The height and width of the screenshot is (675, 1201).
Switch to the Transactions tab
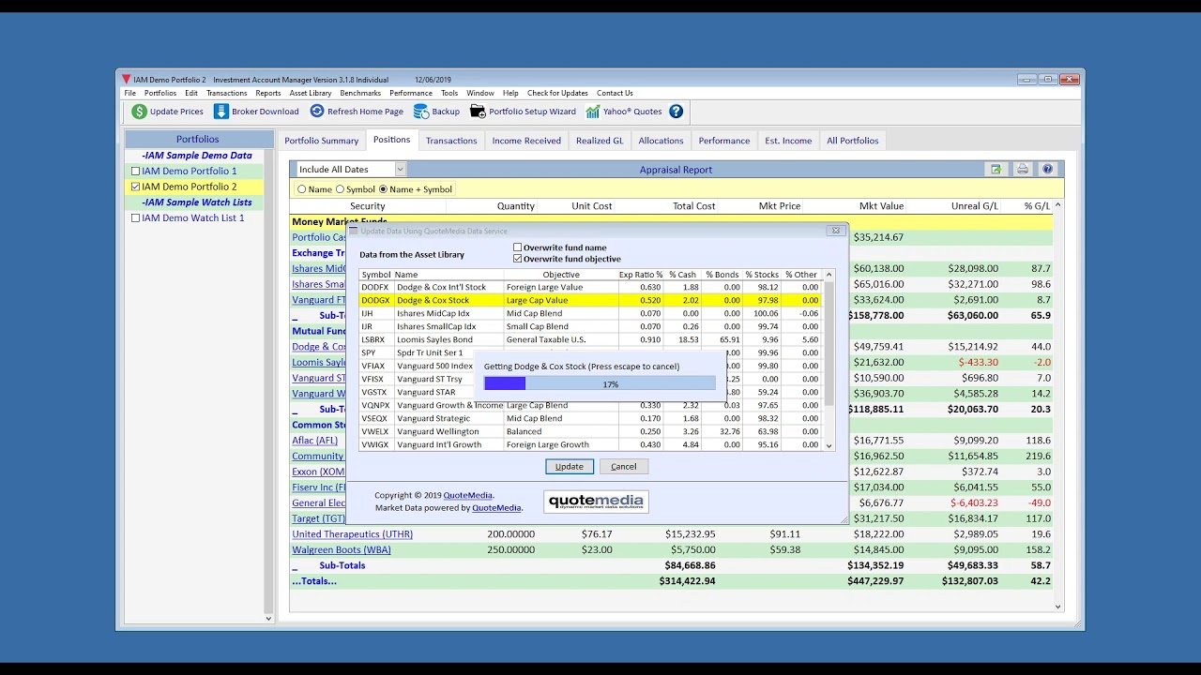coord(451,141)
